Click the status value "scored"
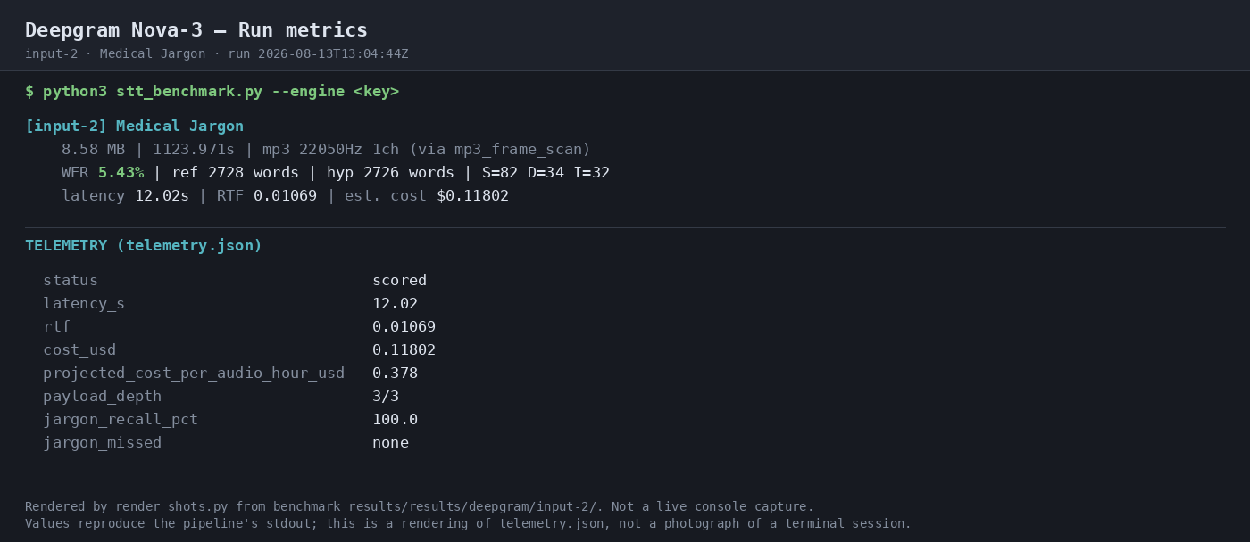The height and width of the screenshot is (542, 1250). tap(399, 281)
